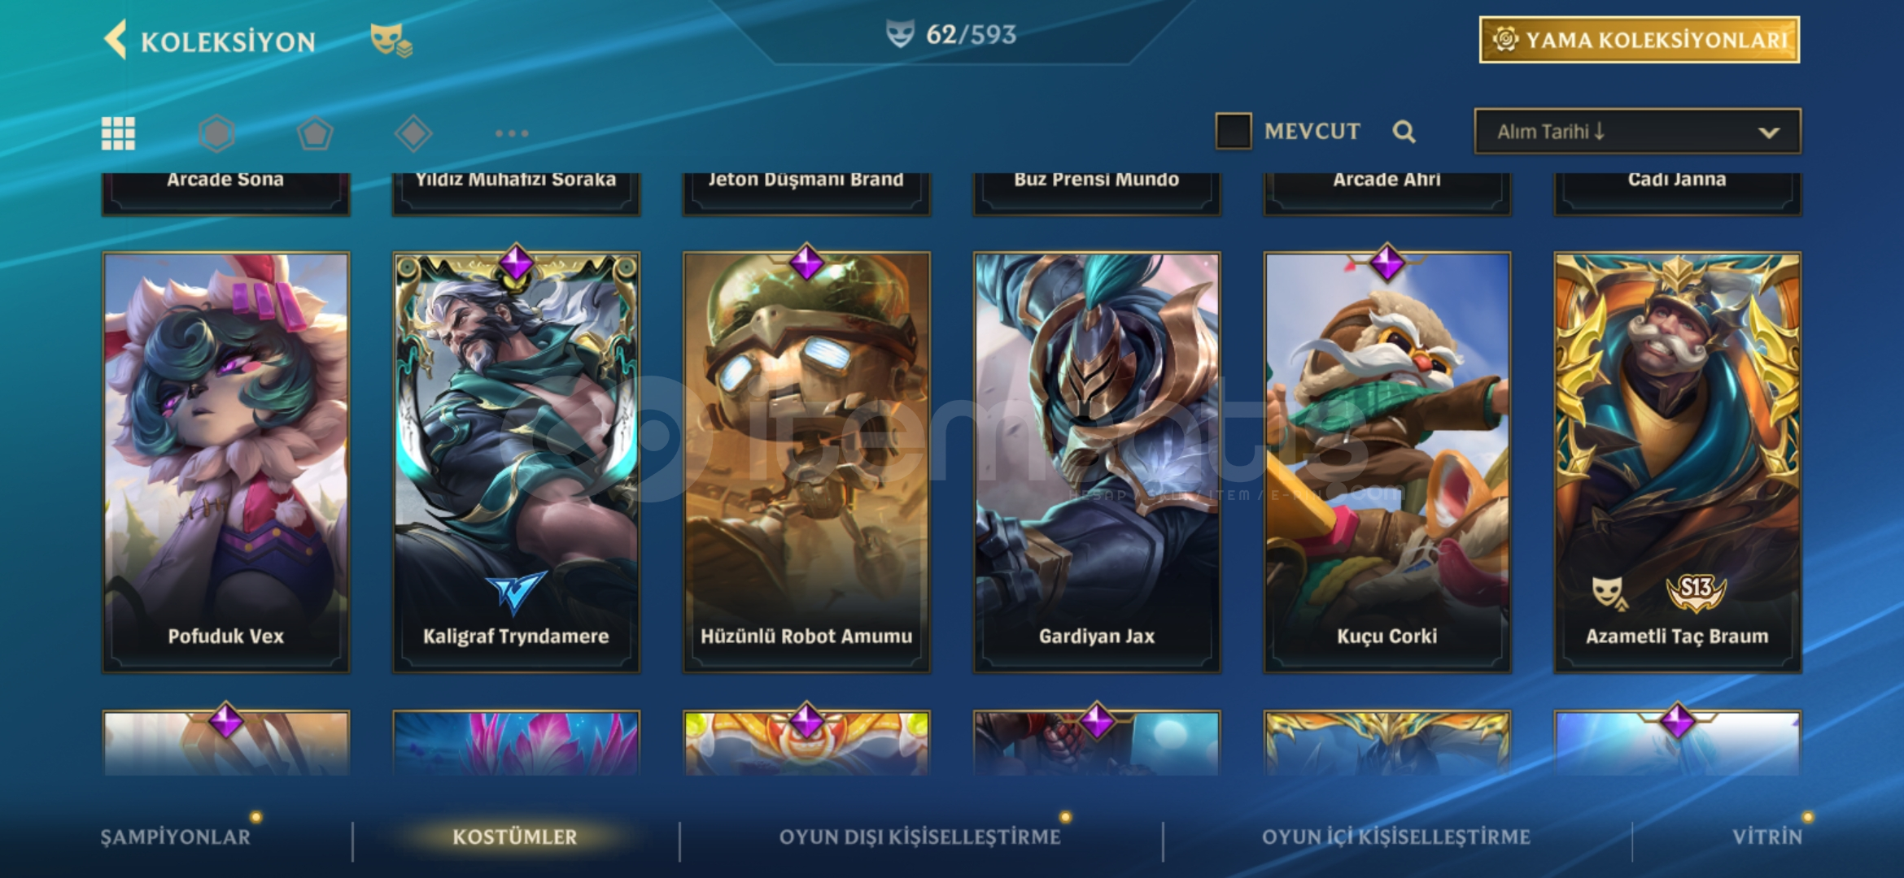Image resolution: width=1904 pixels, height=878 pixels.
Task: Toggle the Mevcut checkbox
Action: [x=1234, y=131]
